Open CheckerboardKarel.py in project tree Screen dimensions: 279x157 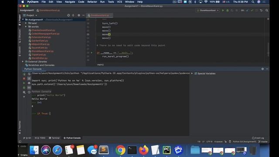pos(43,30)
